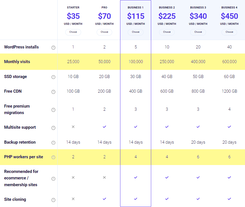Open help icon for Recommended for ecommerce
Screen dimensions: 245x207
pos(53,179)
